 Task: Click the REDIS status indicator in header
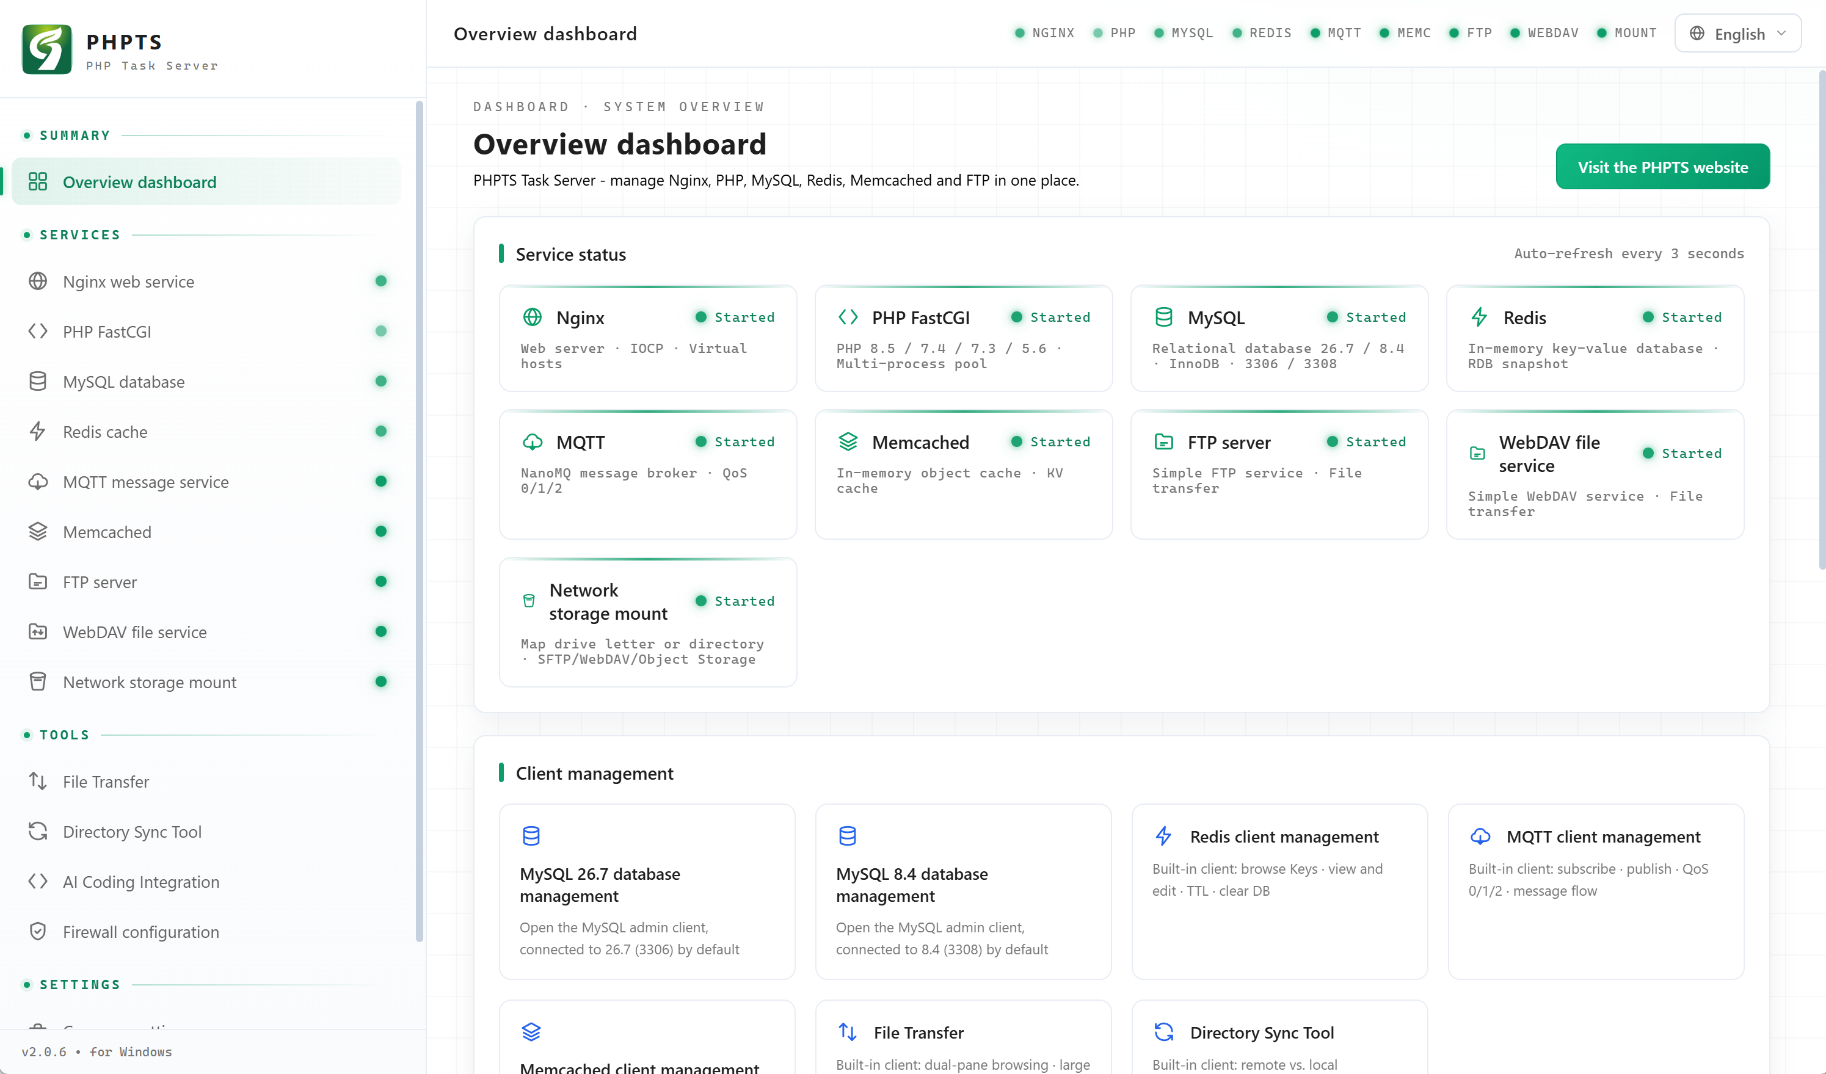1262,32
